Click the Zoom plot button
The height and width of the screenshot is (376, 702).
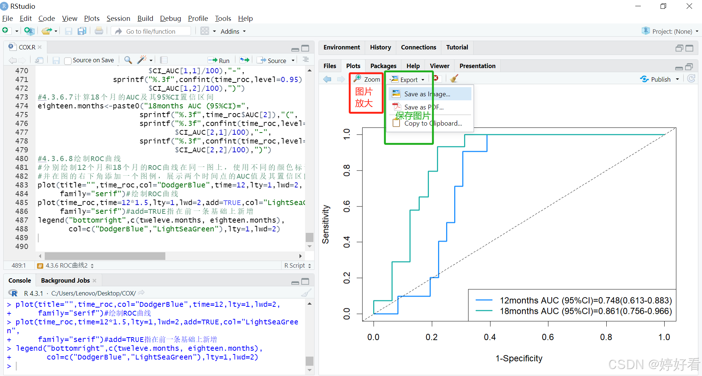coord(367,79)
